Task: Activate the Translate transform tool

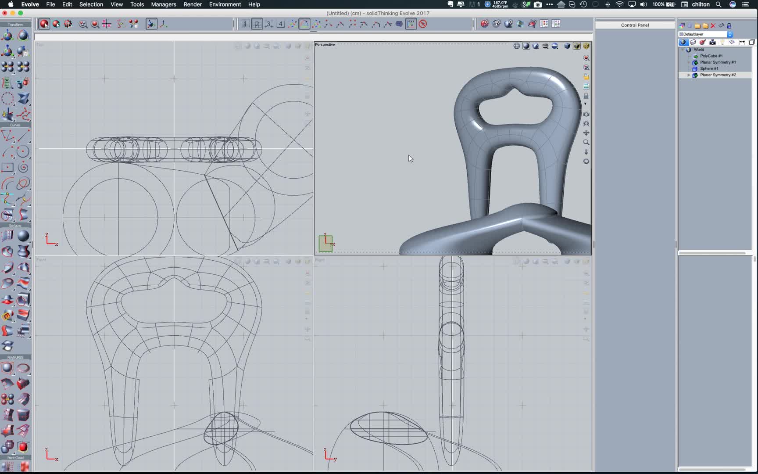Action: coord(7,36)
